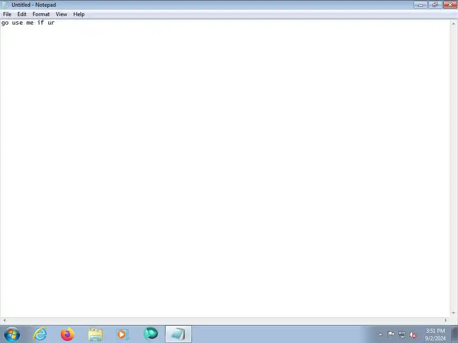Screen dimensions: 458x343
Task: Open Windows Explorer folder icon
Action: [95, 335]
